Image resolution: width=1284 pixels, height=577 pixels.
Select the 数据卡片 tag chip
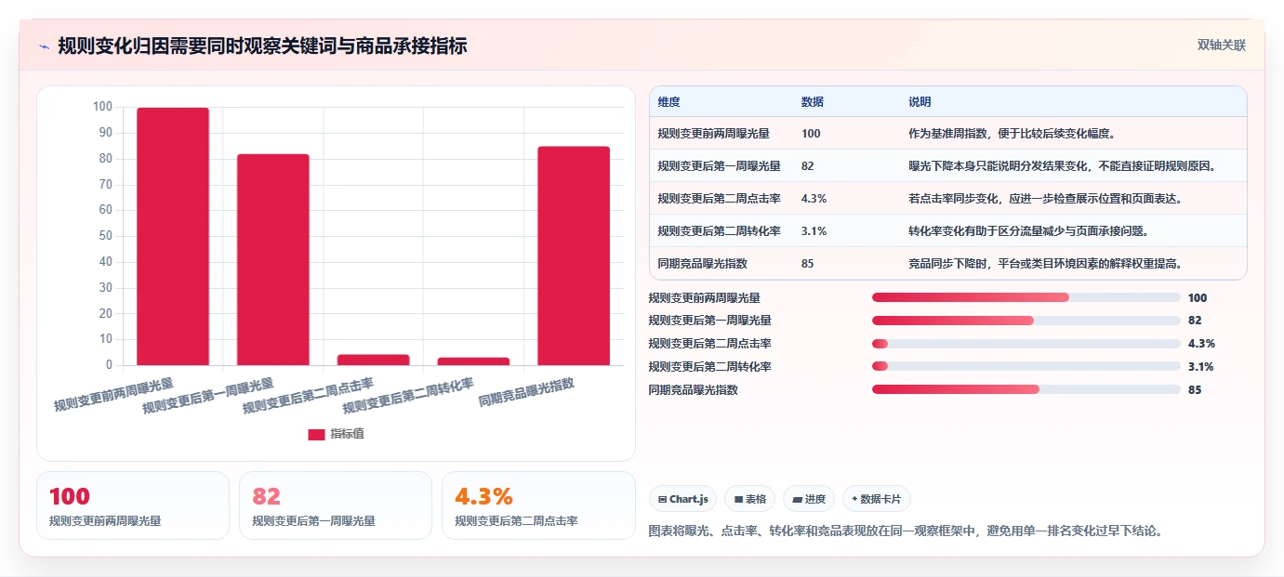click(877, 499)
